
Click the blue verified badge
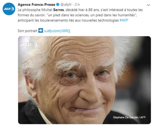tap(58, 4)
